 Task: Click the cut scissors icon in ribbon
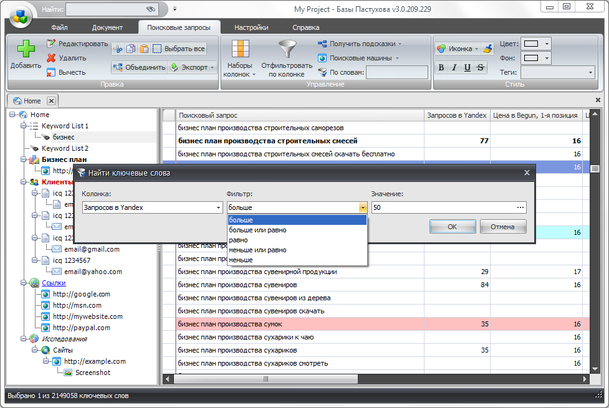[x=119, y=49]
